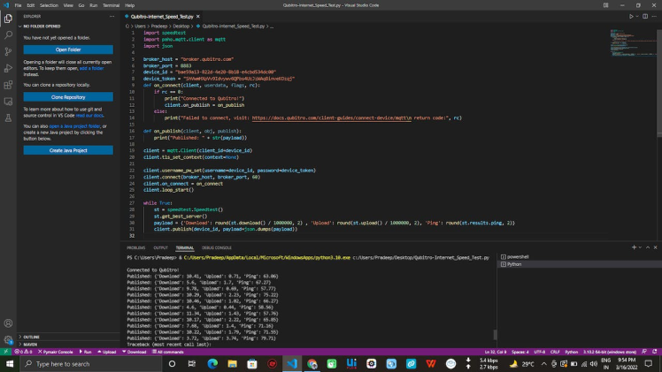Click the 'read our docs' link
662x372 pixels.
tap(91, 116)
